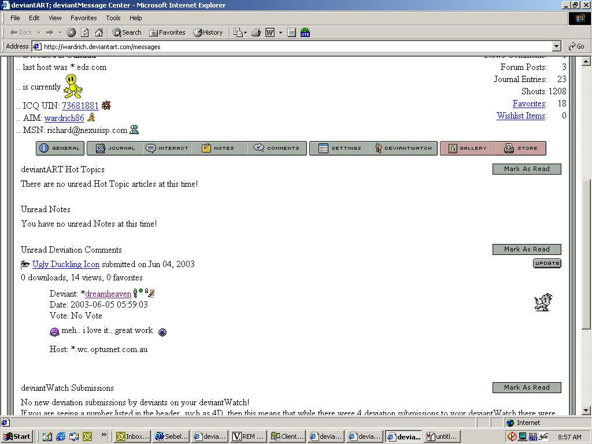This screenshot has height=444, width=592.
Task: Open the Gallery tab
Action: click(x=467, y=148)
